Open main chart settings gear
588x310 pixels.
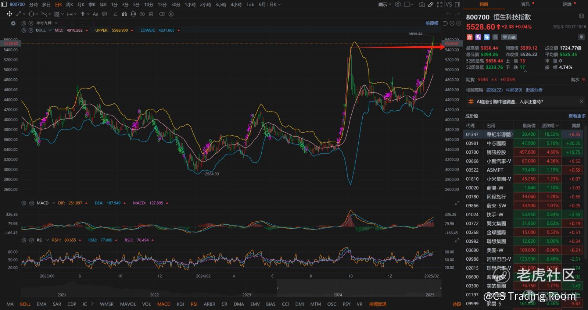tap(398, 4)
